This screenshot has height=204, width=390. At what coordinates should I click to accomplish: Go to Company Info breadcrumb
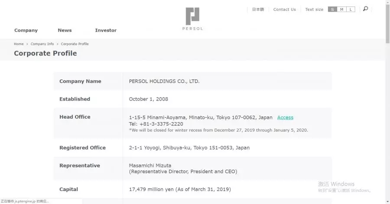(x=42, y=44)
